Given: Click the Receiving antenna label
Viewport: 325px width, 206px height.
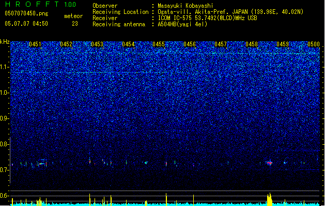Looking at the screenshot, I should coord(119,24).
